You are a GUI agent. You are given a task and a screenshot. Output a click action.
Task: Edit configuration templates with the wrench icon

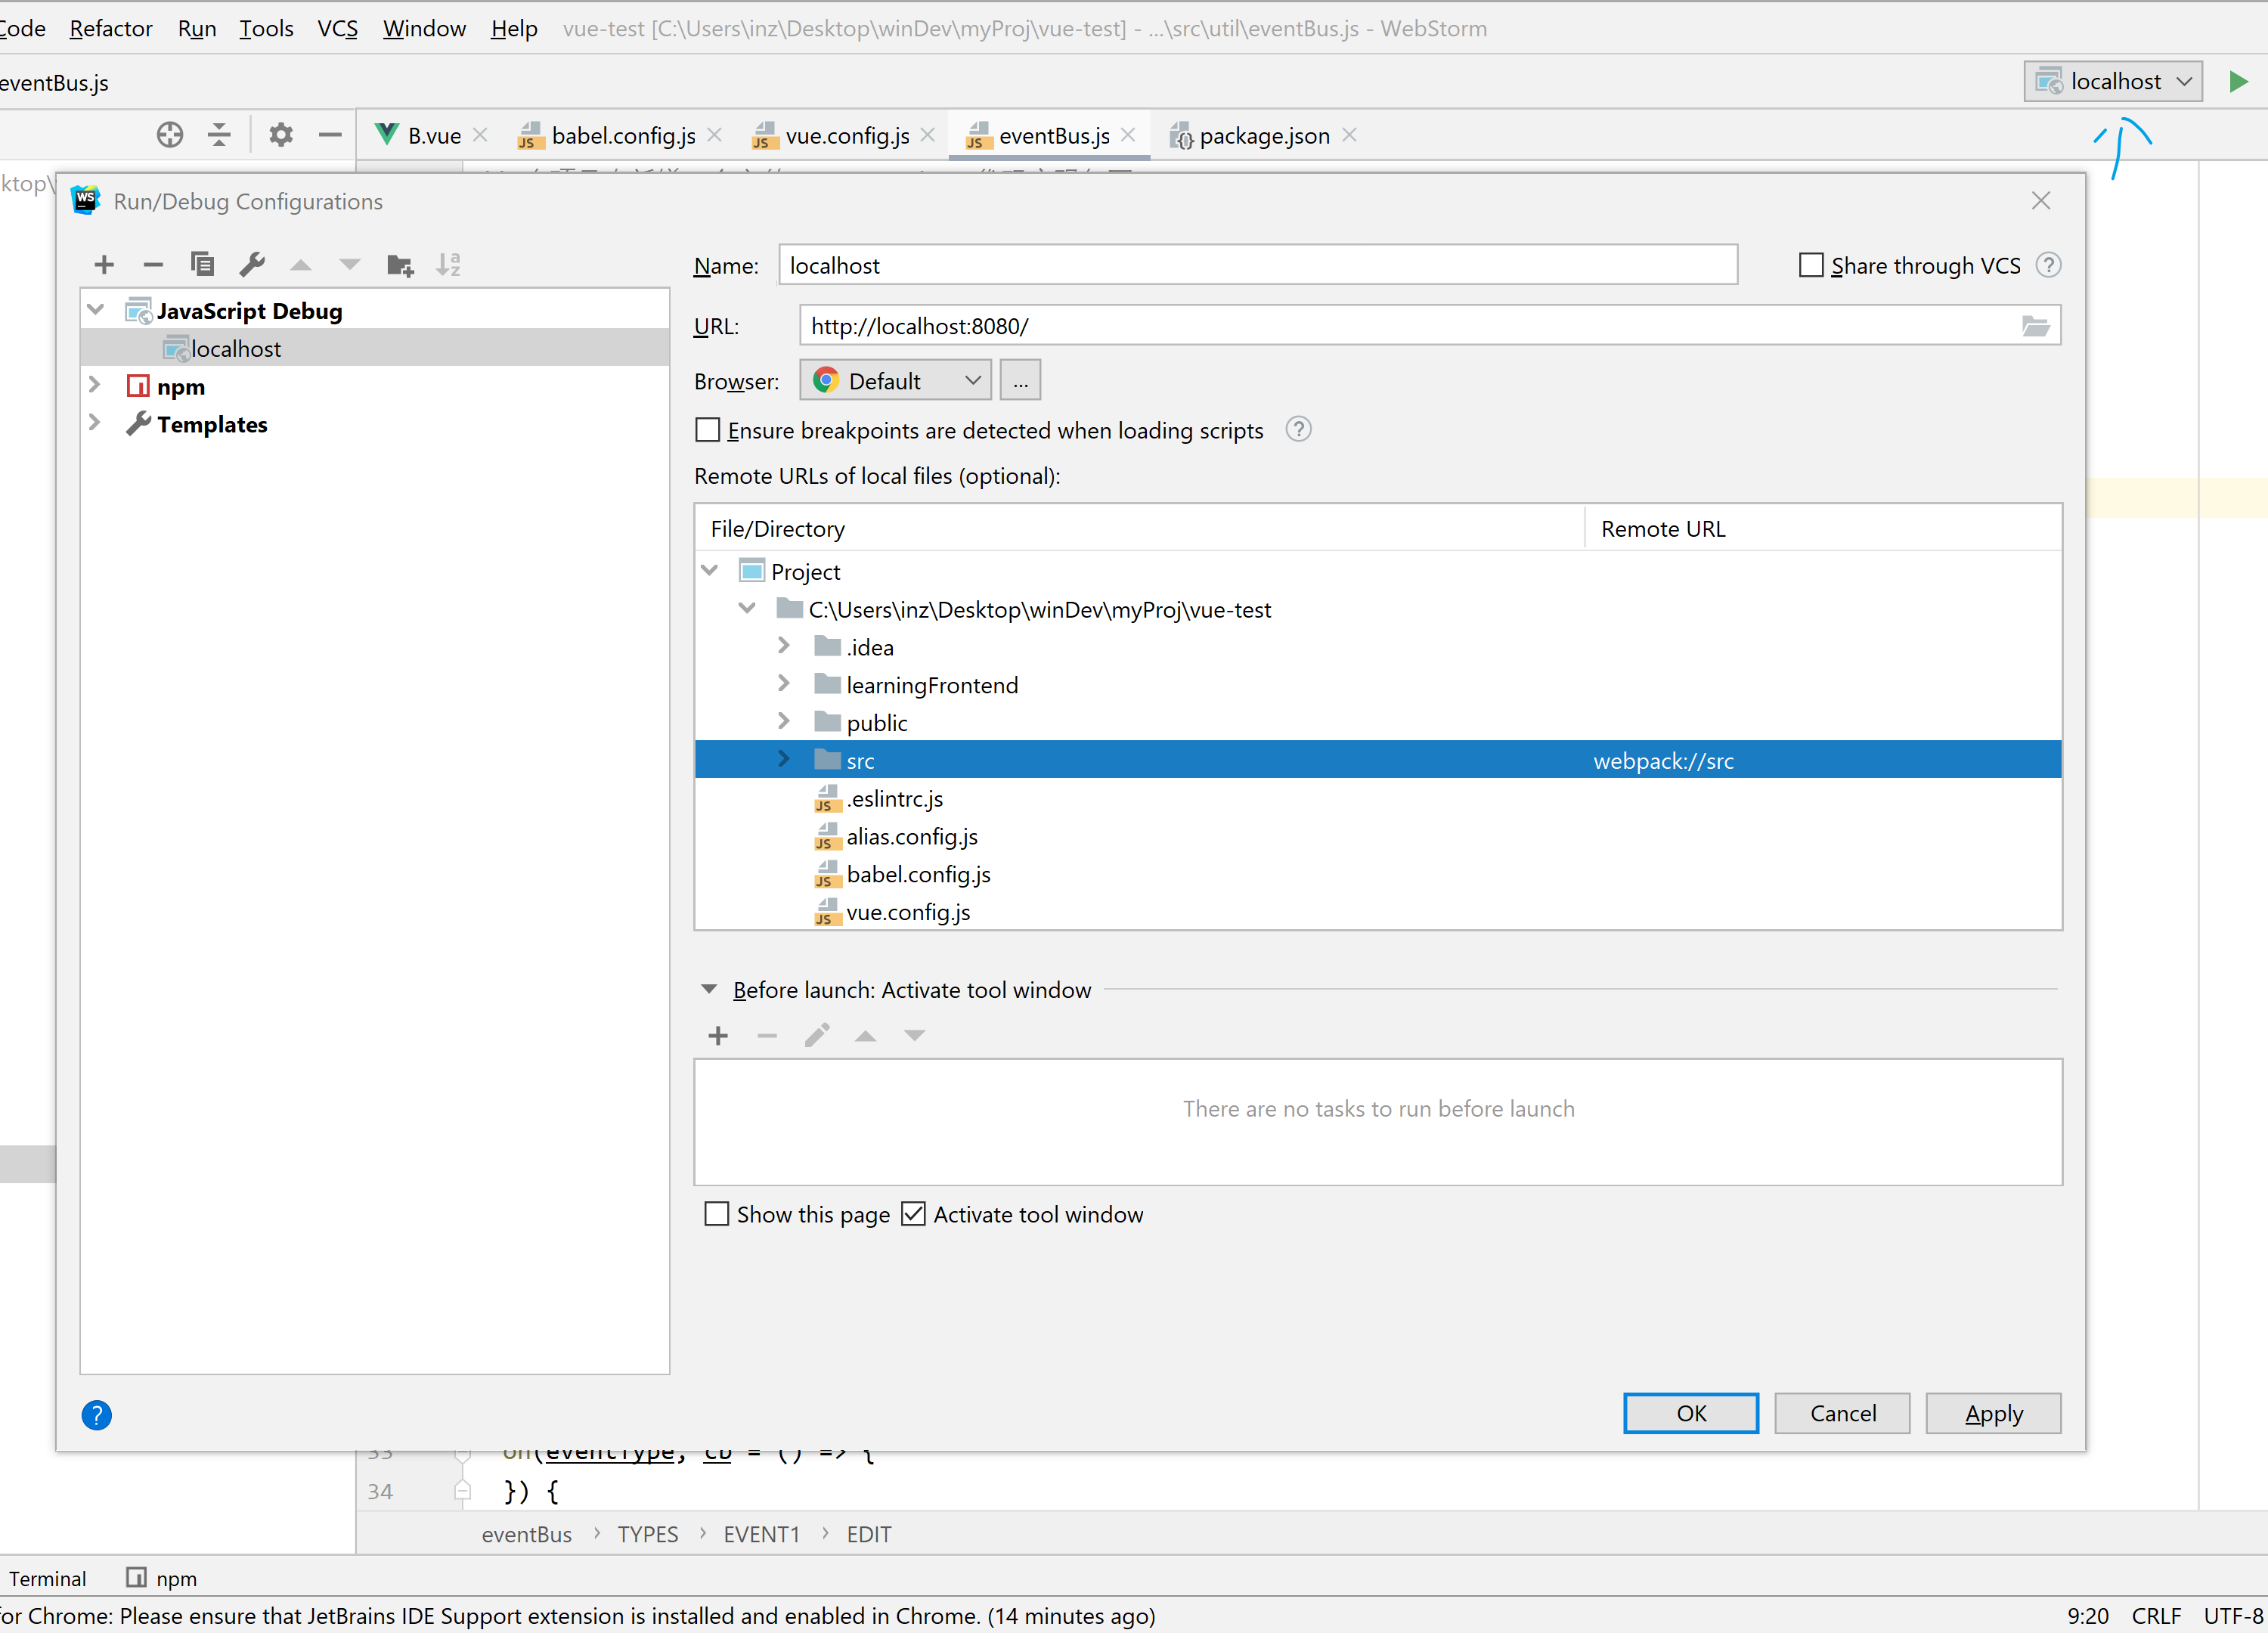coord(252,264)
